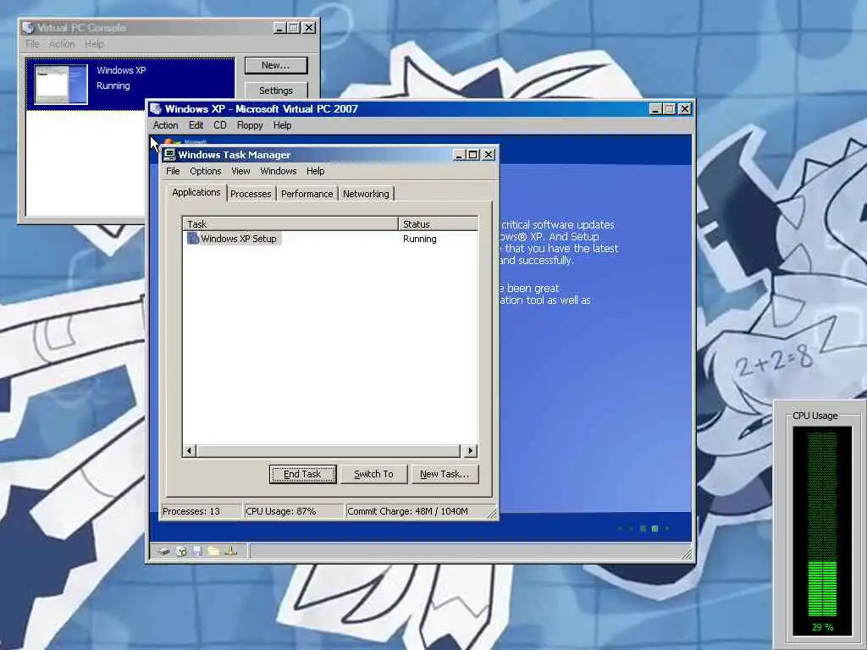Open the File menu in Task Manager
The width and height of the screenshot is (867, 650).
point(173,171)
